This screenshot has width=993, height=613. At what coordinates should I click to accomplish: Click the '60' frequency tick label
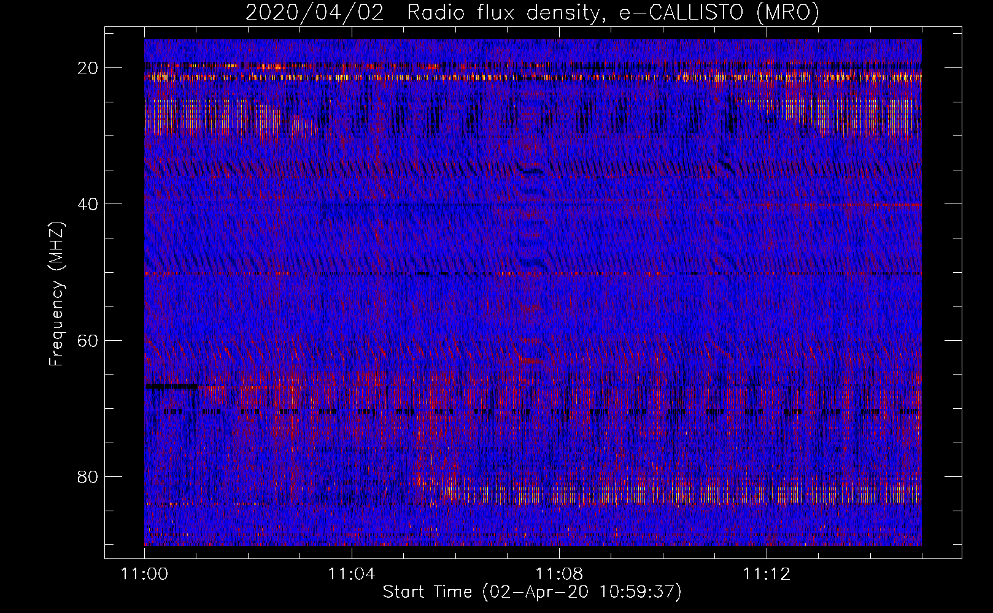pyautogui.click(x=88, y=340)
